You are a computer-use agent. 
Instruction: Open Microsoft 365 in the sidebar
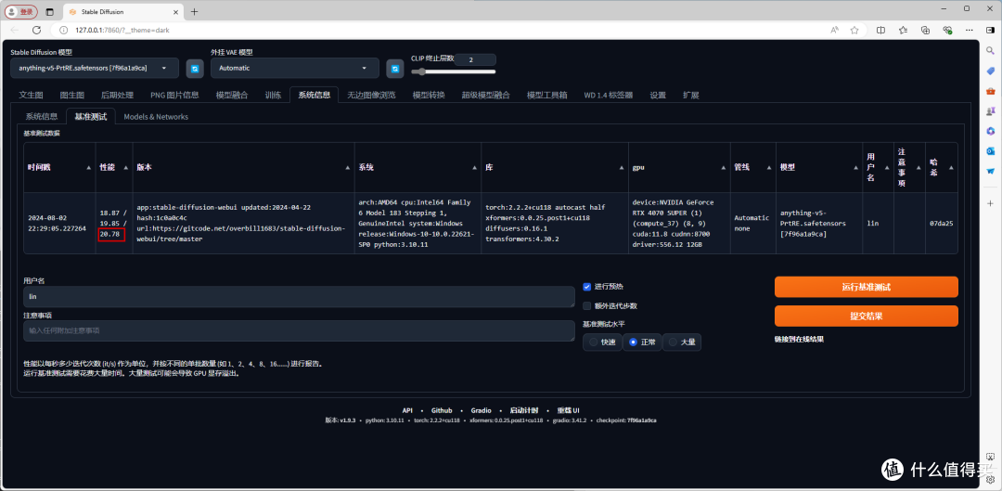pyautogui.click(x=991, y=131)
